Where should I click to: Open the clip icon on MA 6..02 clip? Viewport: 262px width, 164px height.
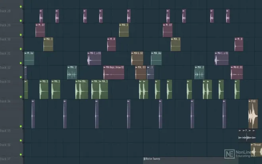click(x=133, y=53)
